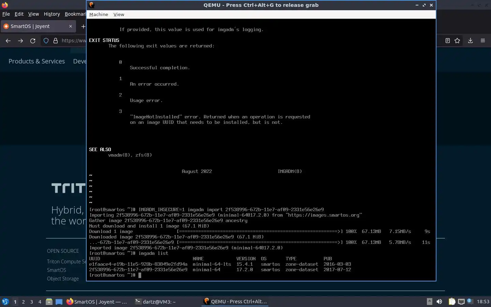Screen dimensions: 491x307
Task: Click the removable media tray icon
Action: tap(430, 302)
